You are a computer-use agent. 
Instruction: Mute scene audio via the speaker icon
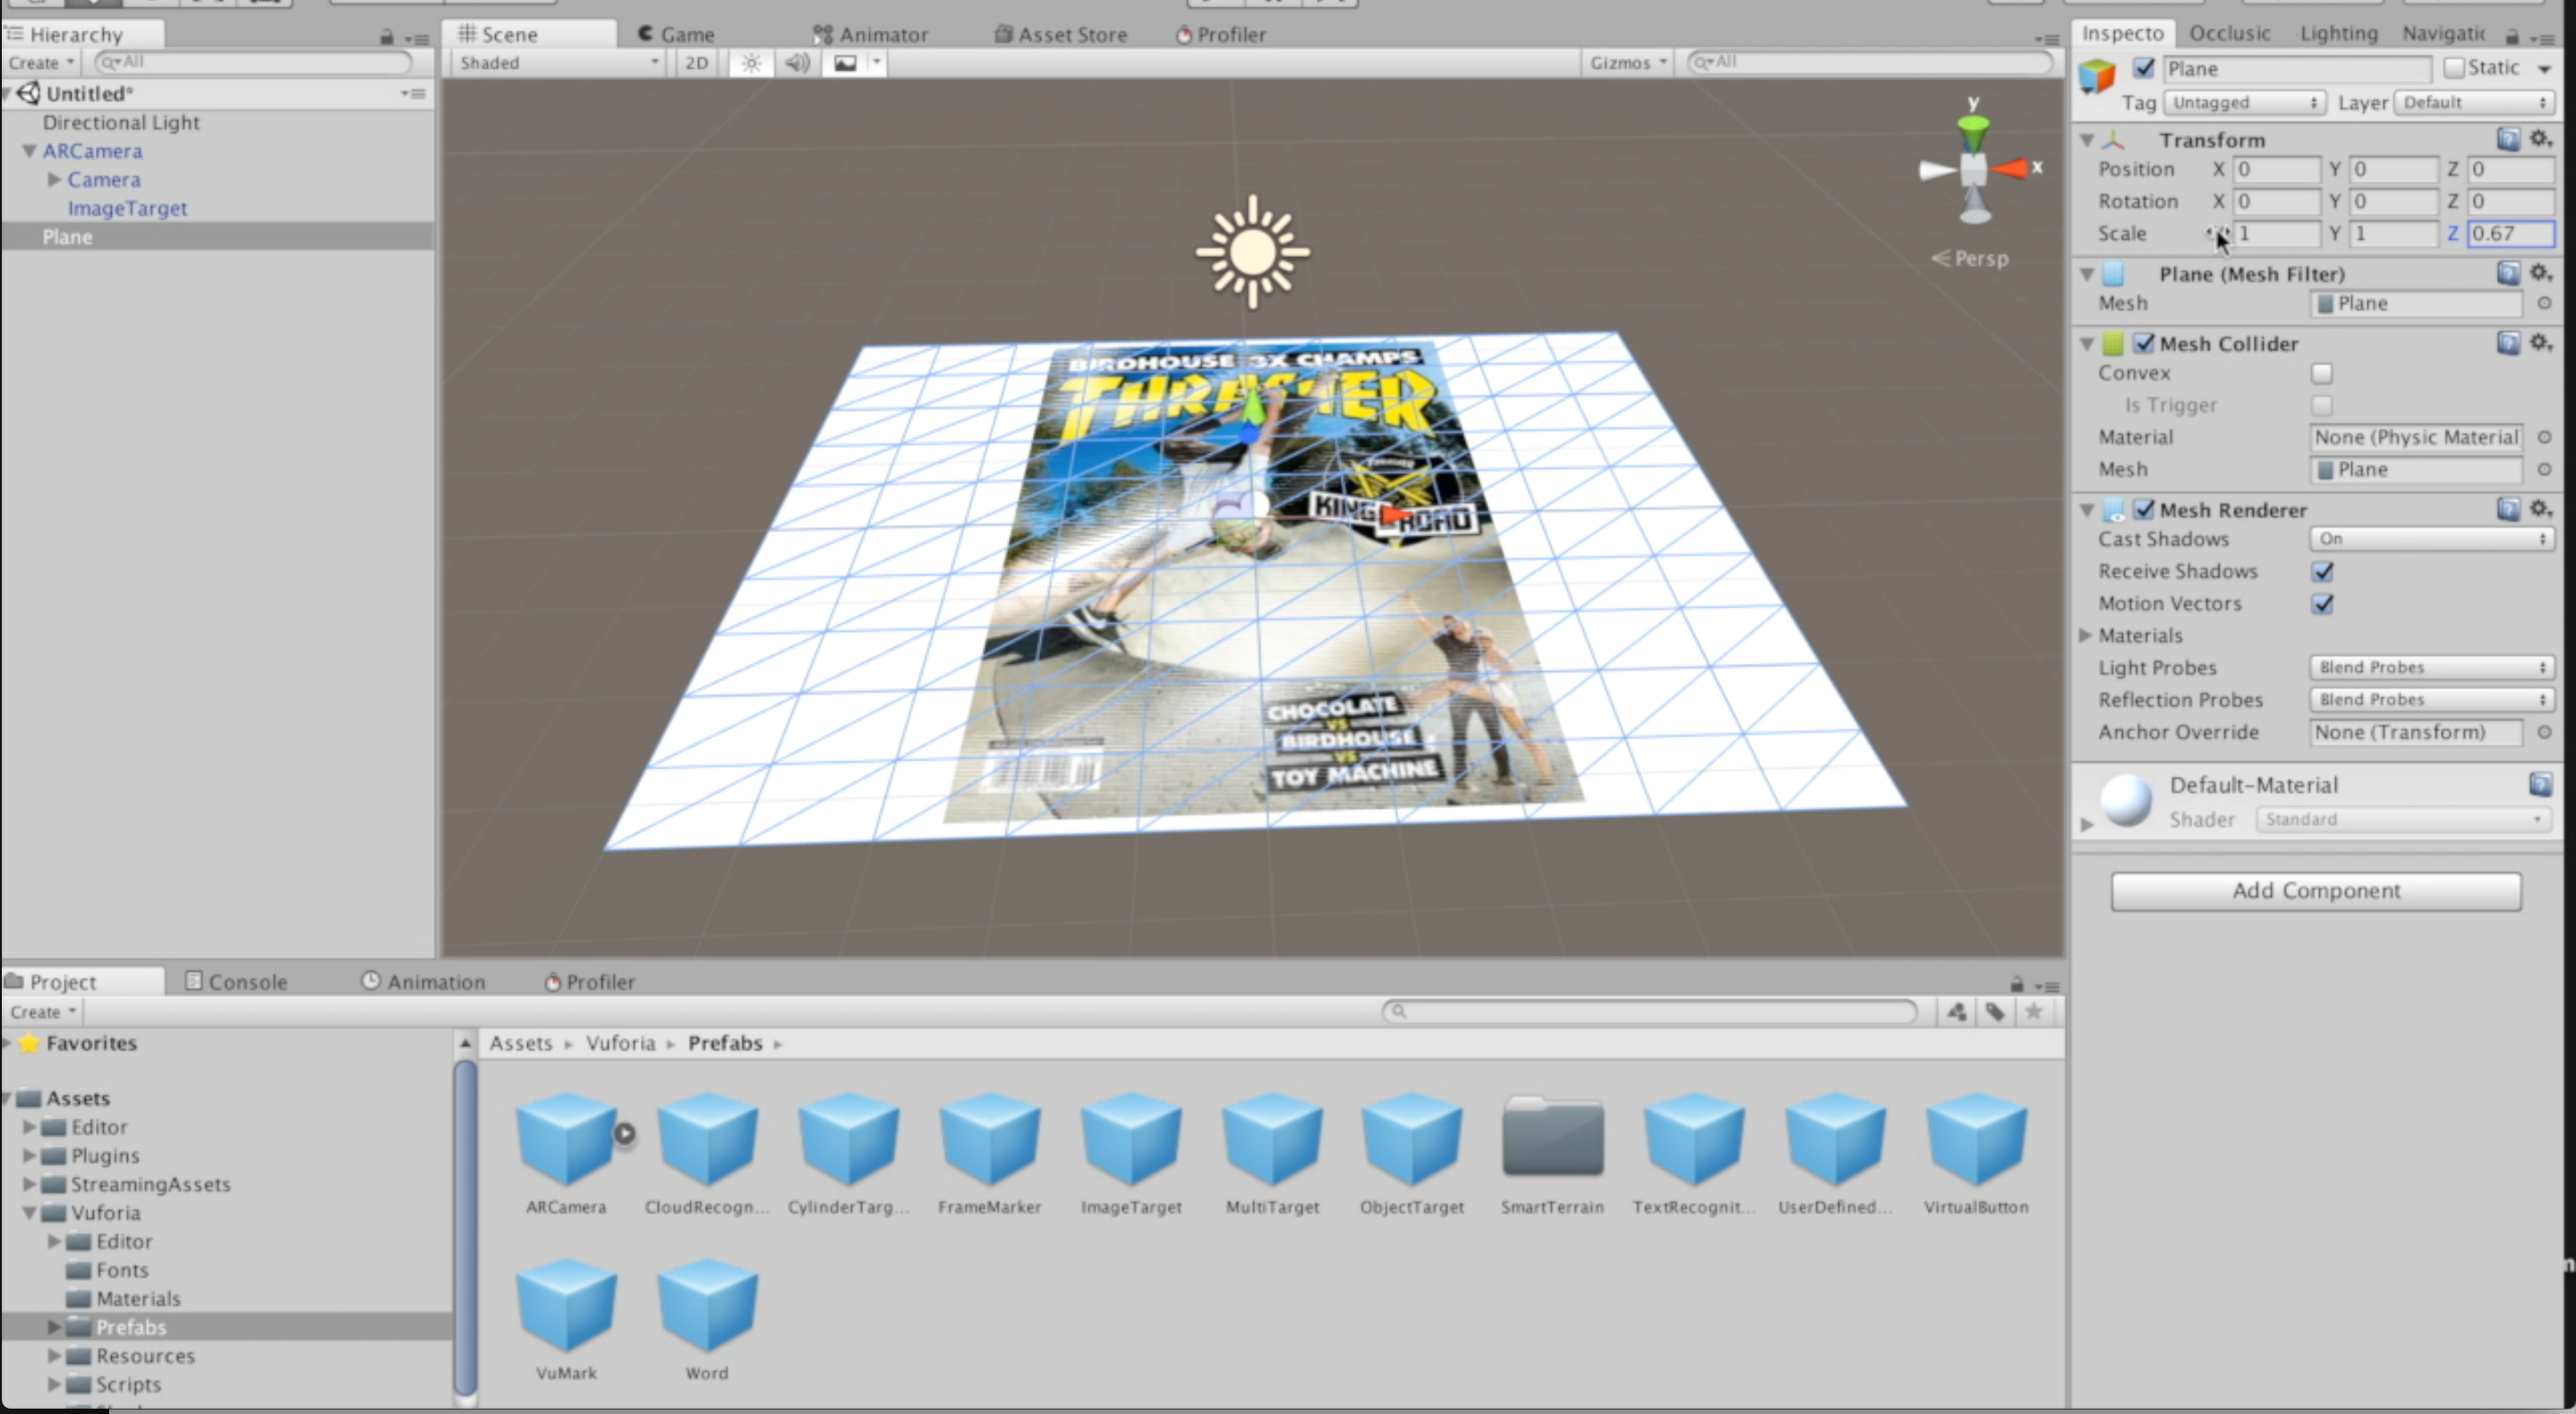[797, 62]
